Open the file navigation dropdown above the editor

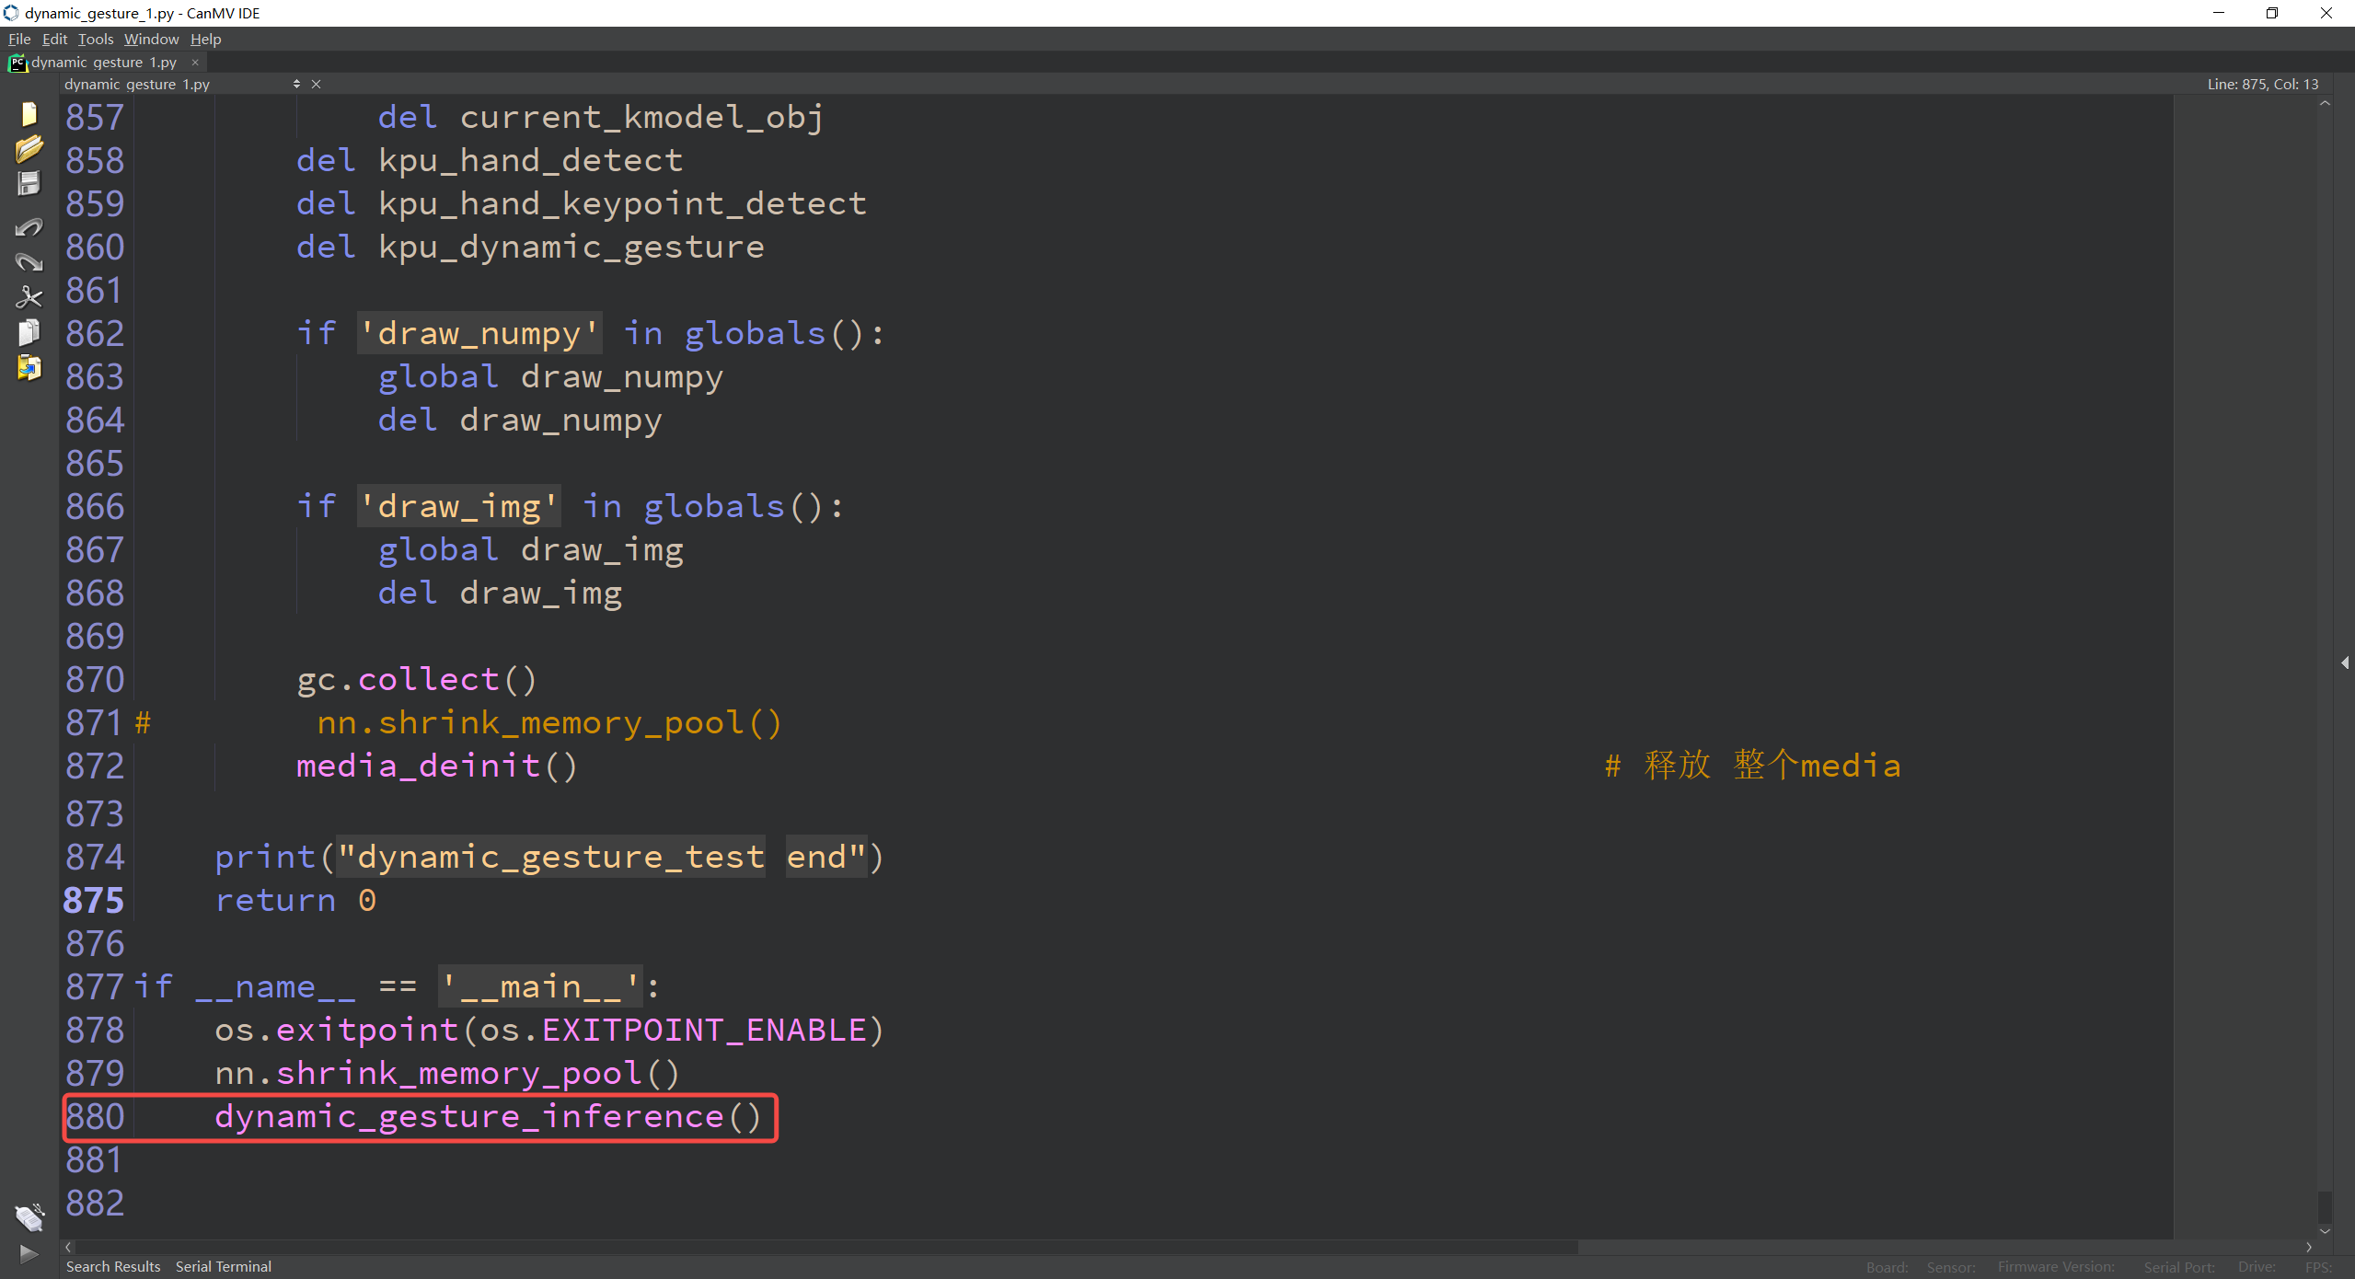click(296, 83)
